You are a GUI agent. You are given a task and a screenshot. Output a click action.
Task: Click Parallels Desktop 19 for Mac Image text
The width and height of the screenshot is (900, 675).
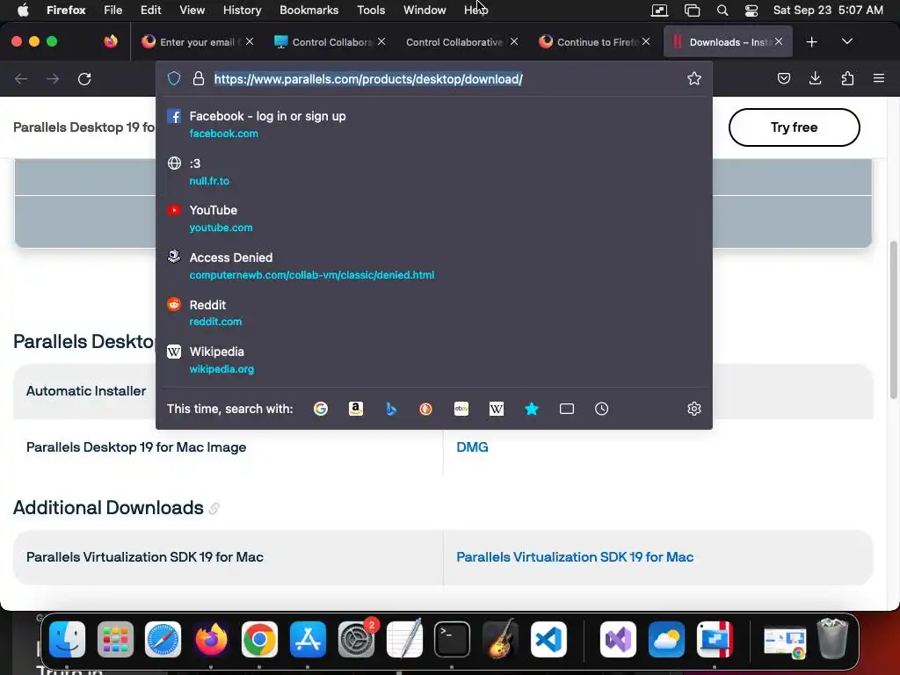point(136,447)
